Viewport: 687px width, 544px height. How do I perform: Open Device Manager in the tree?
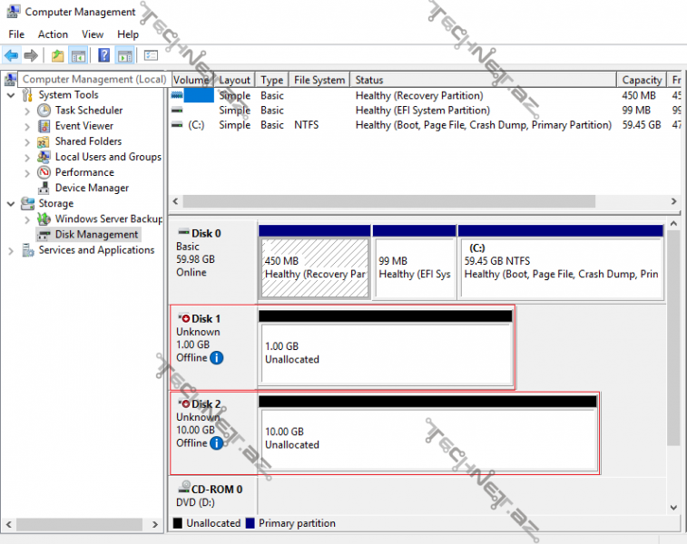(x=92, y=188)
